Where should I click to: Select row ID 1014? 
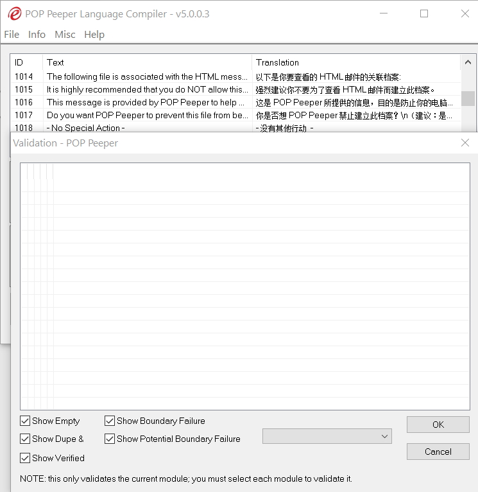235,76
